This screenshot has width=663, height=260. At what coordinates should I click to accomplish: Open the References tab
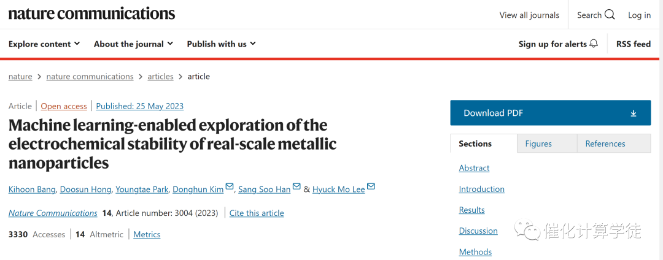(x=605, y=143)
